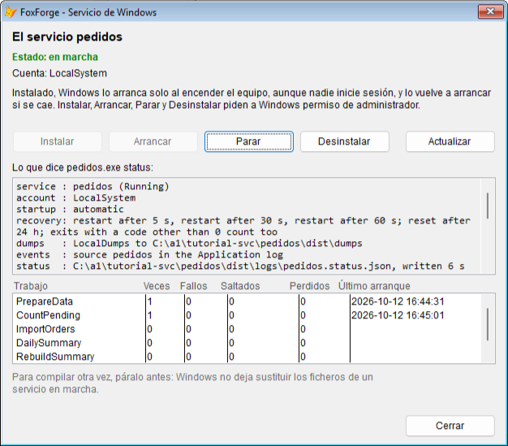Select the Saltados column header
Viewport: 508px width, 446px height.
coord(240,286)
